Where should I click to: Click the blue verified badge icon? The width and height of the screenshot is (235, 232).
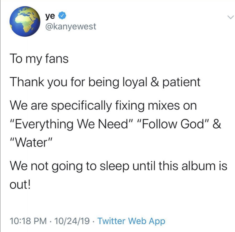tap(62, 16)
